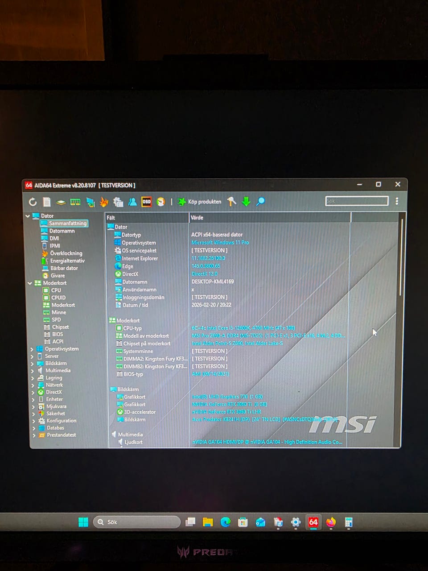Open the hammer Preferences tool icon
Viewport: 428px width, 571px height.
(231, 202)
